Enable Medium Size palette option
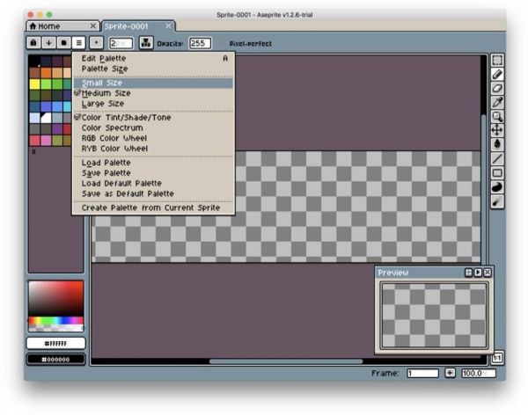Screen dimensions: 528x415 click(106, 92)
